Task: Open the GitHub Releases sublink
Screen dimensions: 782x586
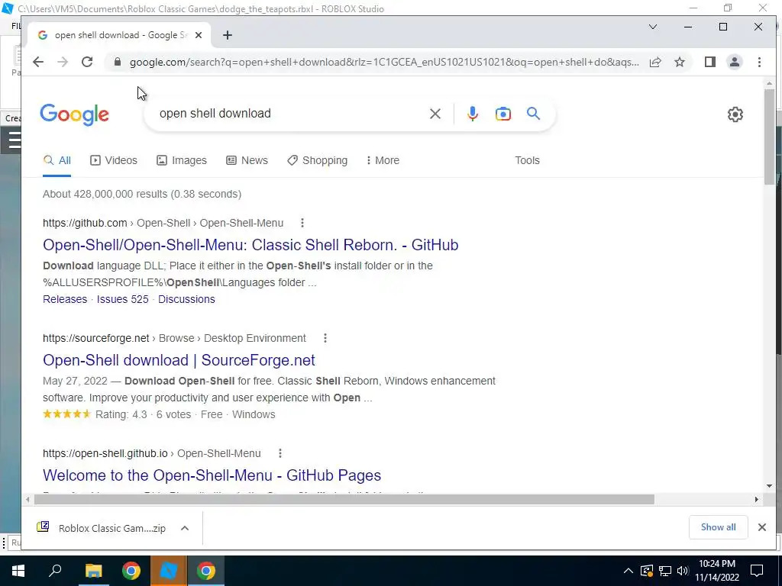Action: (65, 299)
